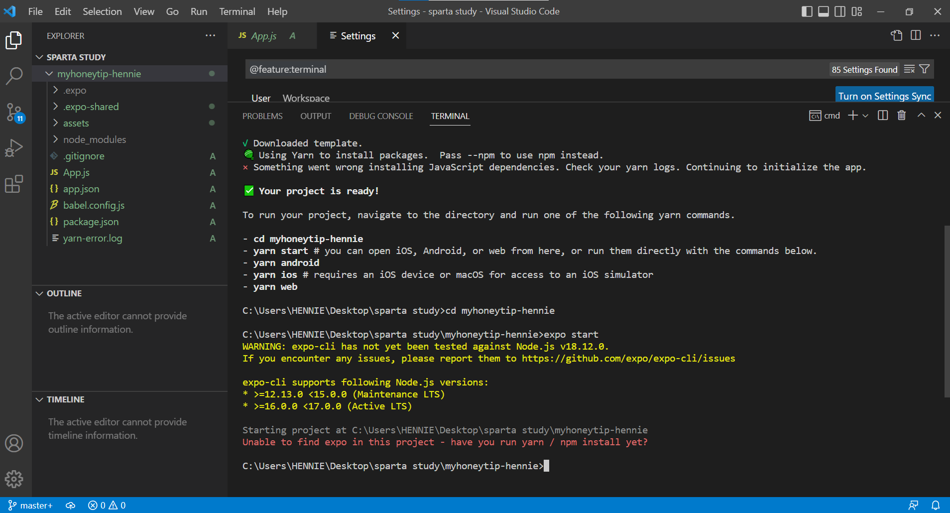Toggle the bottom panel layout icon
The width and height of the screenshot is (950, 513).
(824, 11)
